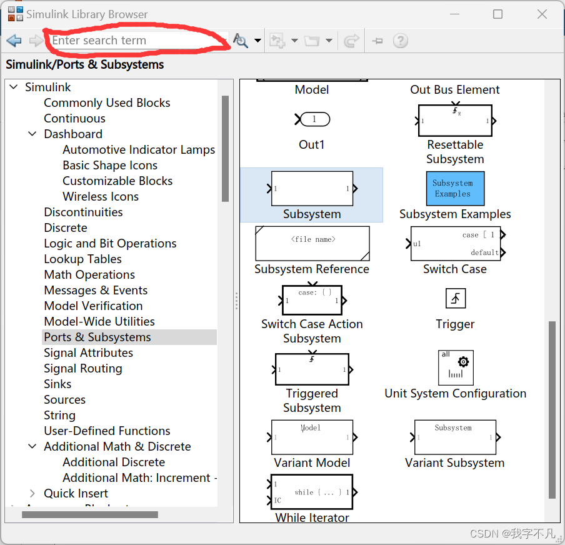Open the search options dropdown arrow
The width and height of the screenshot is (565, 545).
257,41
